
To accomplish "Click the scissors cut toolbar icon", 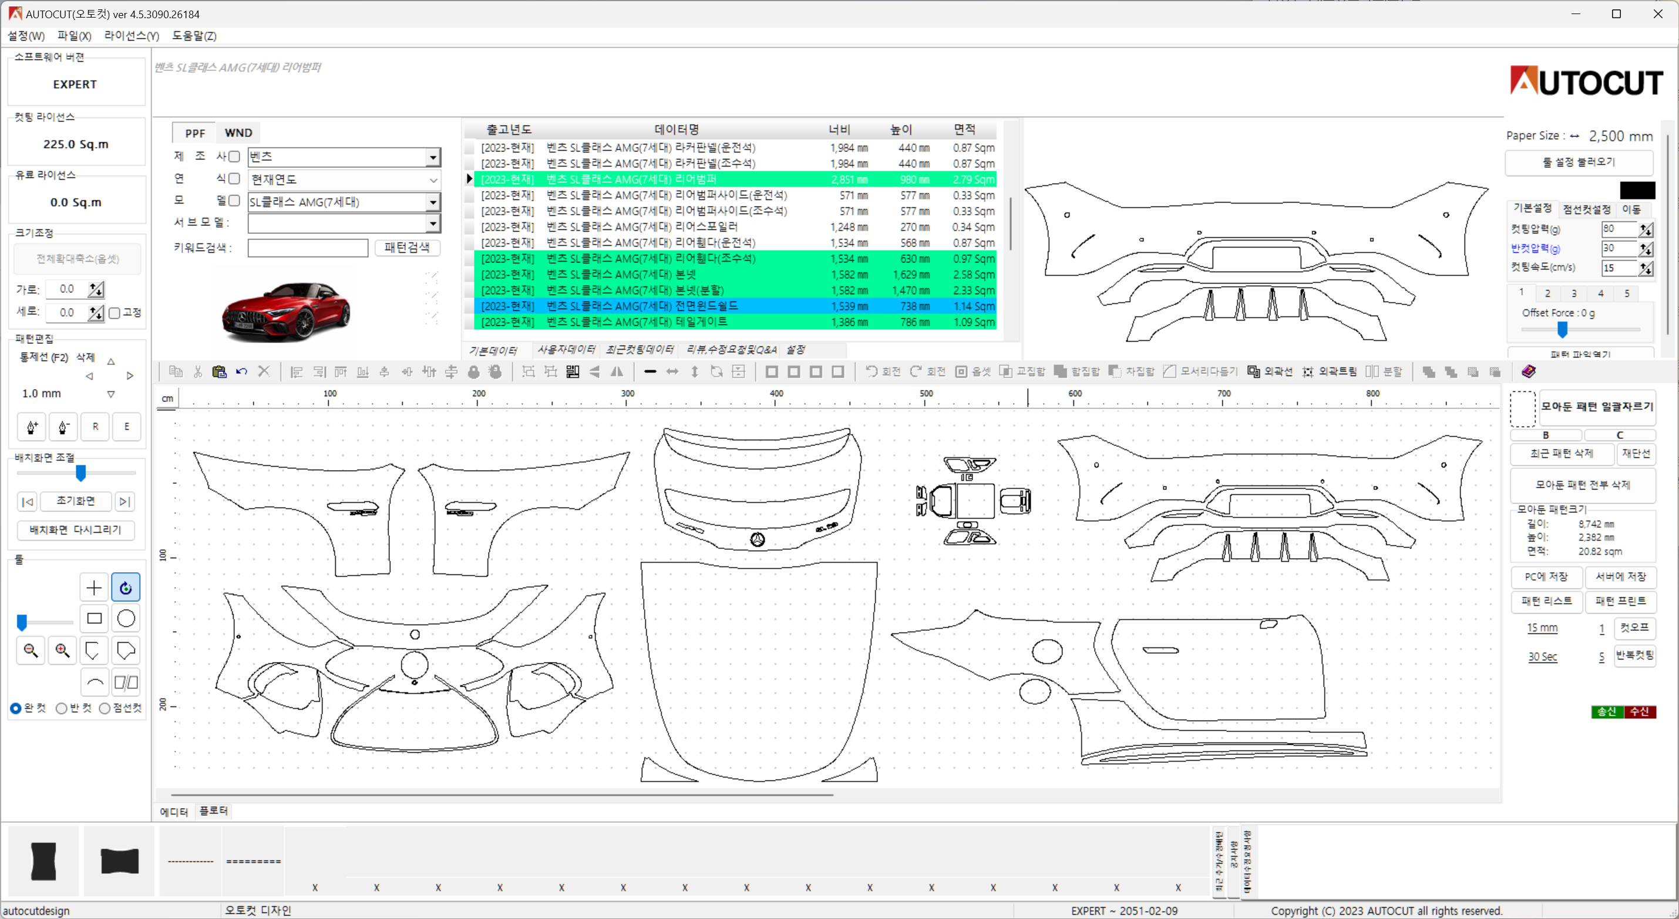I will point(197,372).
